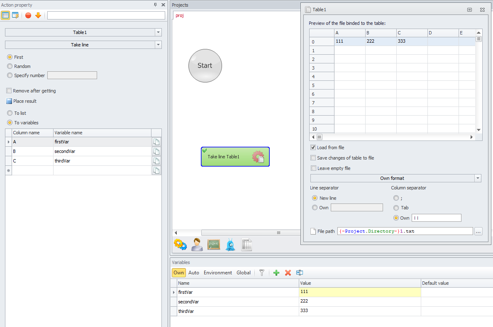
Task: Open the Table1 dropdown in Action property
Action: (x=158, y=32)
